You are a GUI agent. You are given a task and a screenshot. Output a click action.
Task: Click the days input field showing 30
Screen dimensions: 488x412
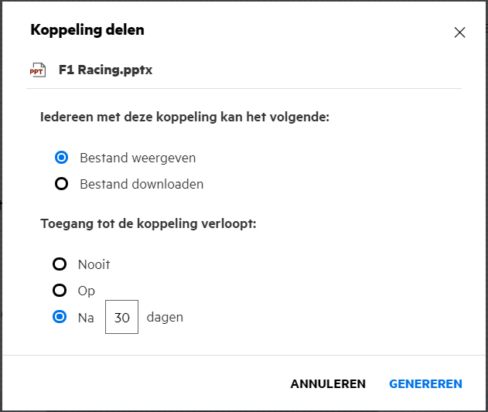click(x=121, y=317)
